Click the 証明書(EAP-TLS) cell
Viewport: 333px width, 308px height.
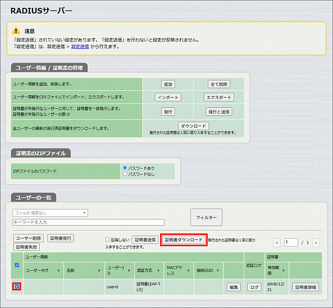click(149, 287)
